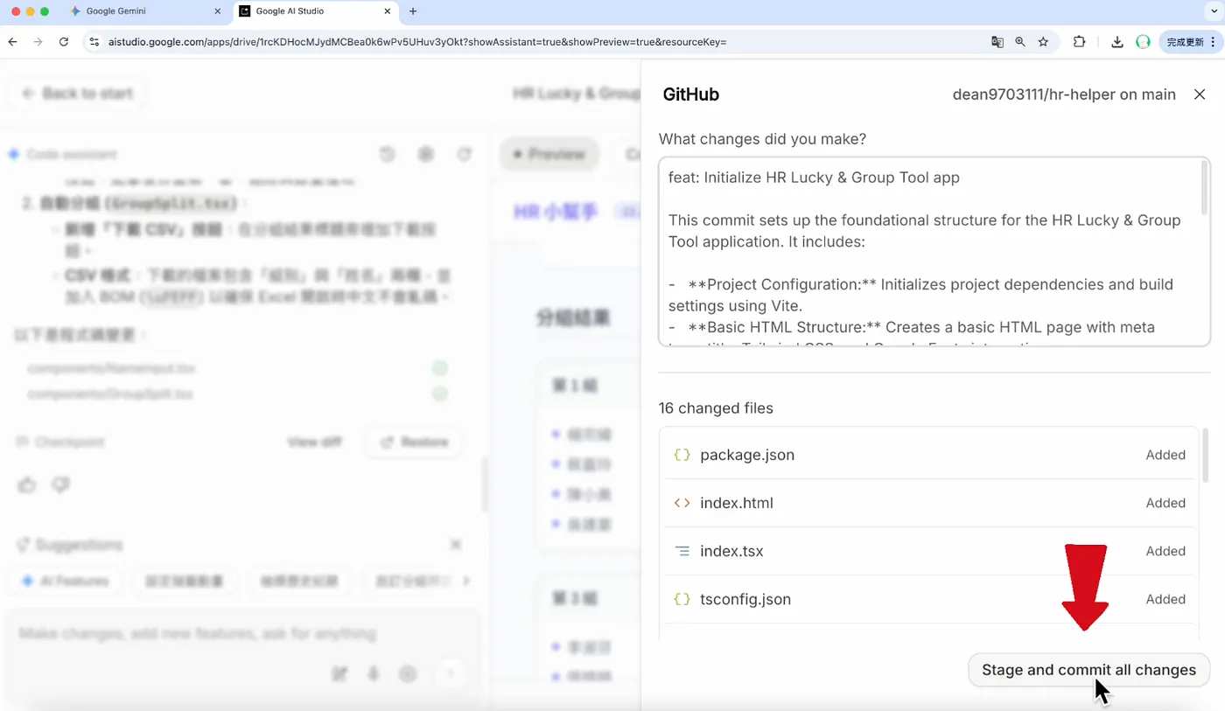Image resolution: width=1225 pixels, height=711 pixels.
Task: Click View diff link
Action: click(x=314, y=443)
